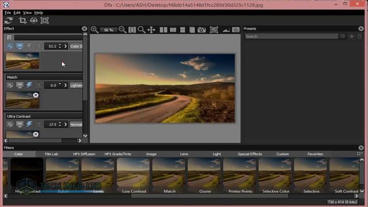
Task: Open the Color D blend mode dropdown
Action: (76, 46)
